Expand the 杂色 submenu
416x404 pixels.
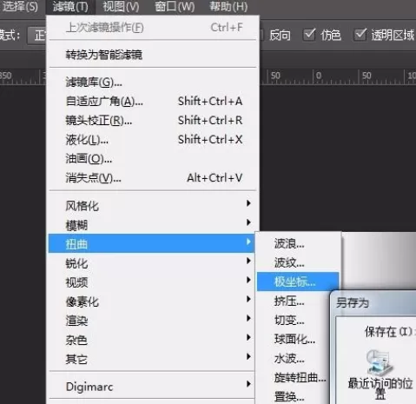[151, 340]
